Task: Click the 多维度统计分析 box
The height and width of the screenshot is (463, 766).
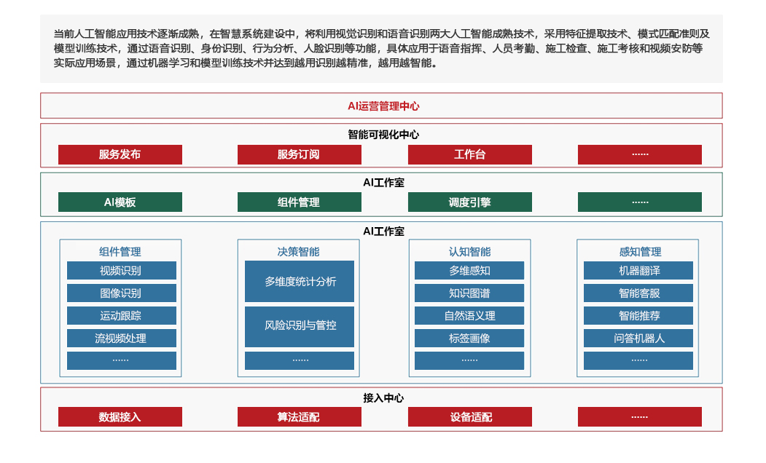Action: [x=300, y=282]
